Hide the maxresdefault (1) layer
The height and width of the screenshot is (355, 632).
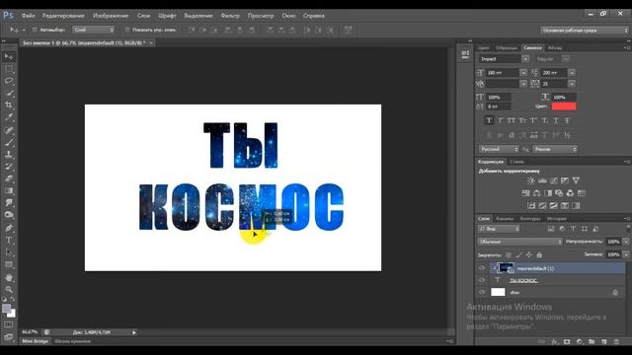pos(482,268)
